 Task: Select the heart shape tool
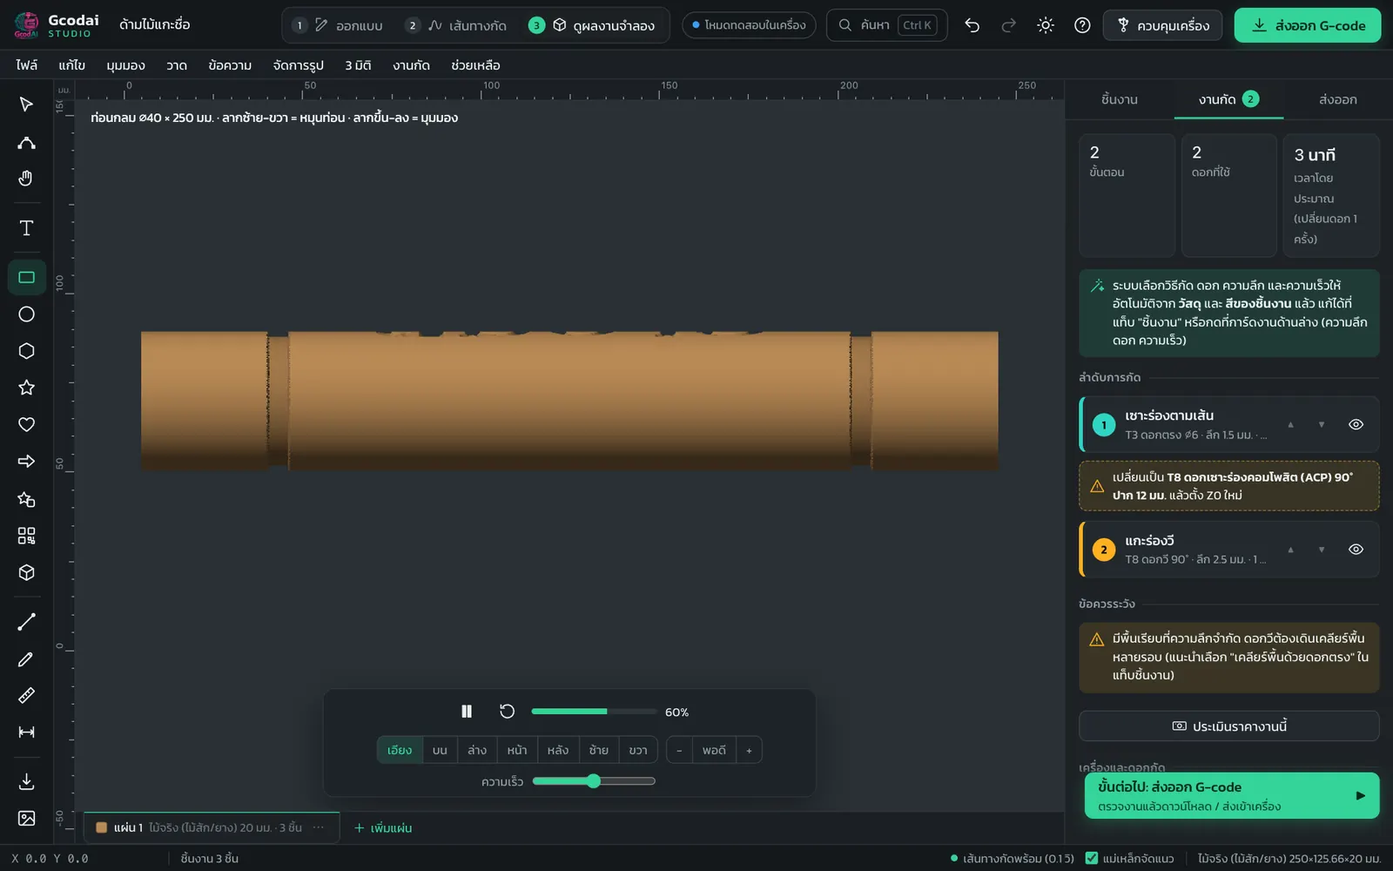[x=26, y=424]
